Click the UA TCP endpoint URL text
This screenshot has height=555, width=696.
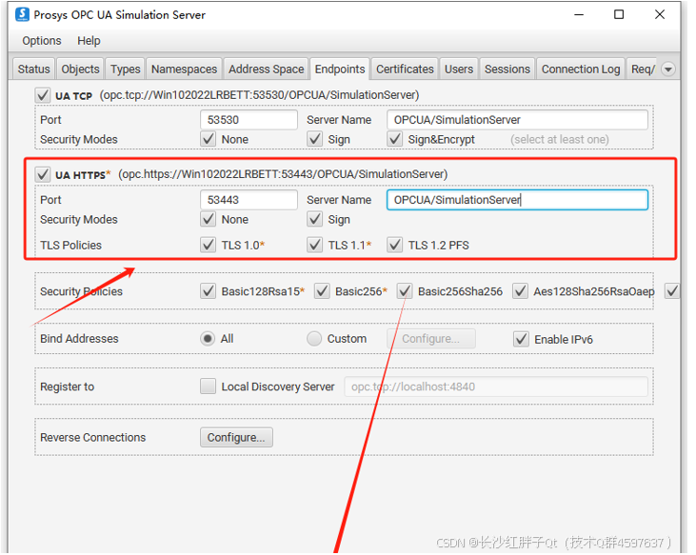259,95
